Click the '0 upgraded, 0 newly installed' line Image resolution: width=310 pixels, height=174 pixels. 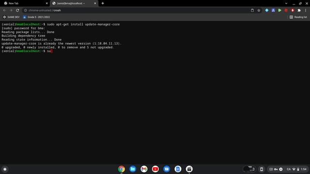pyautogui.click(x=58, y=47)
